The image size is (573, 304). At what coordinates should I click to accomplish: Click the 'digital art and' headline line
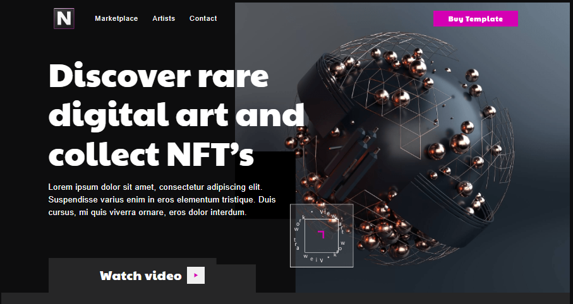pyautogui.click(x=176, y=115)
